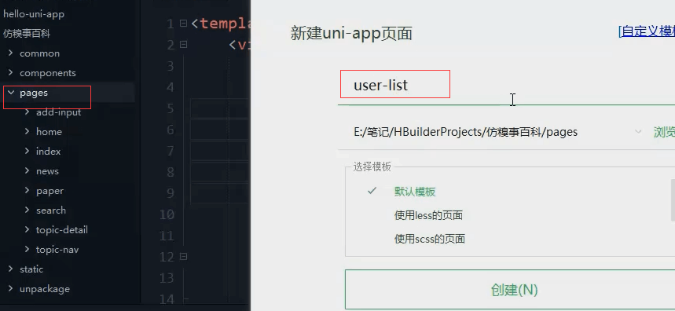Expand the search folder chevron
Screen dimensions: 675x311
[x=28, y=210]
